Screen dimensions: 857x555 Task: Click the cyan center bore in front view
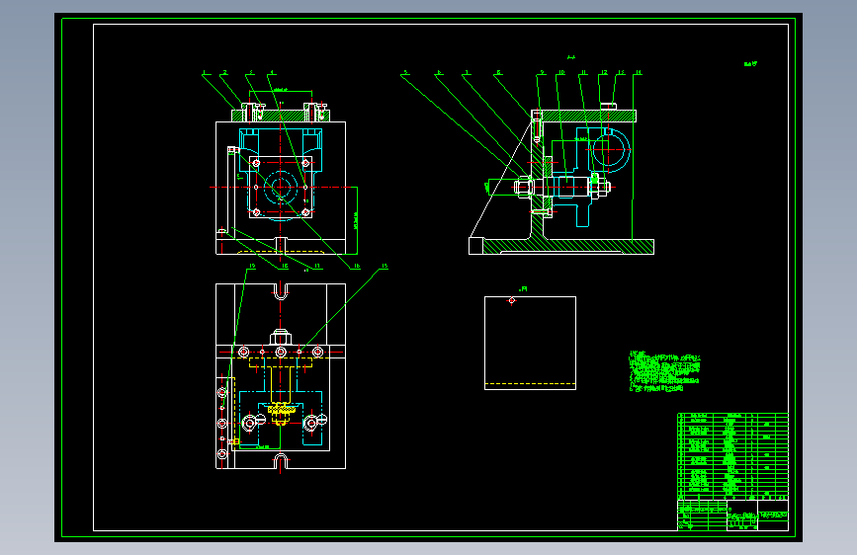(281, 188)
